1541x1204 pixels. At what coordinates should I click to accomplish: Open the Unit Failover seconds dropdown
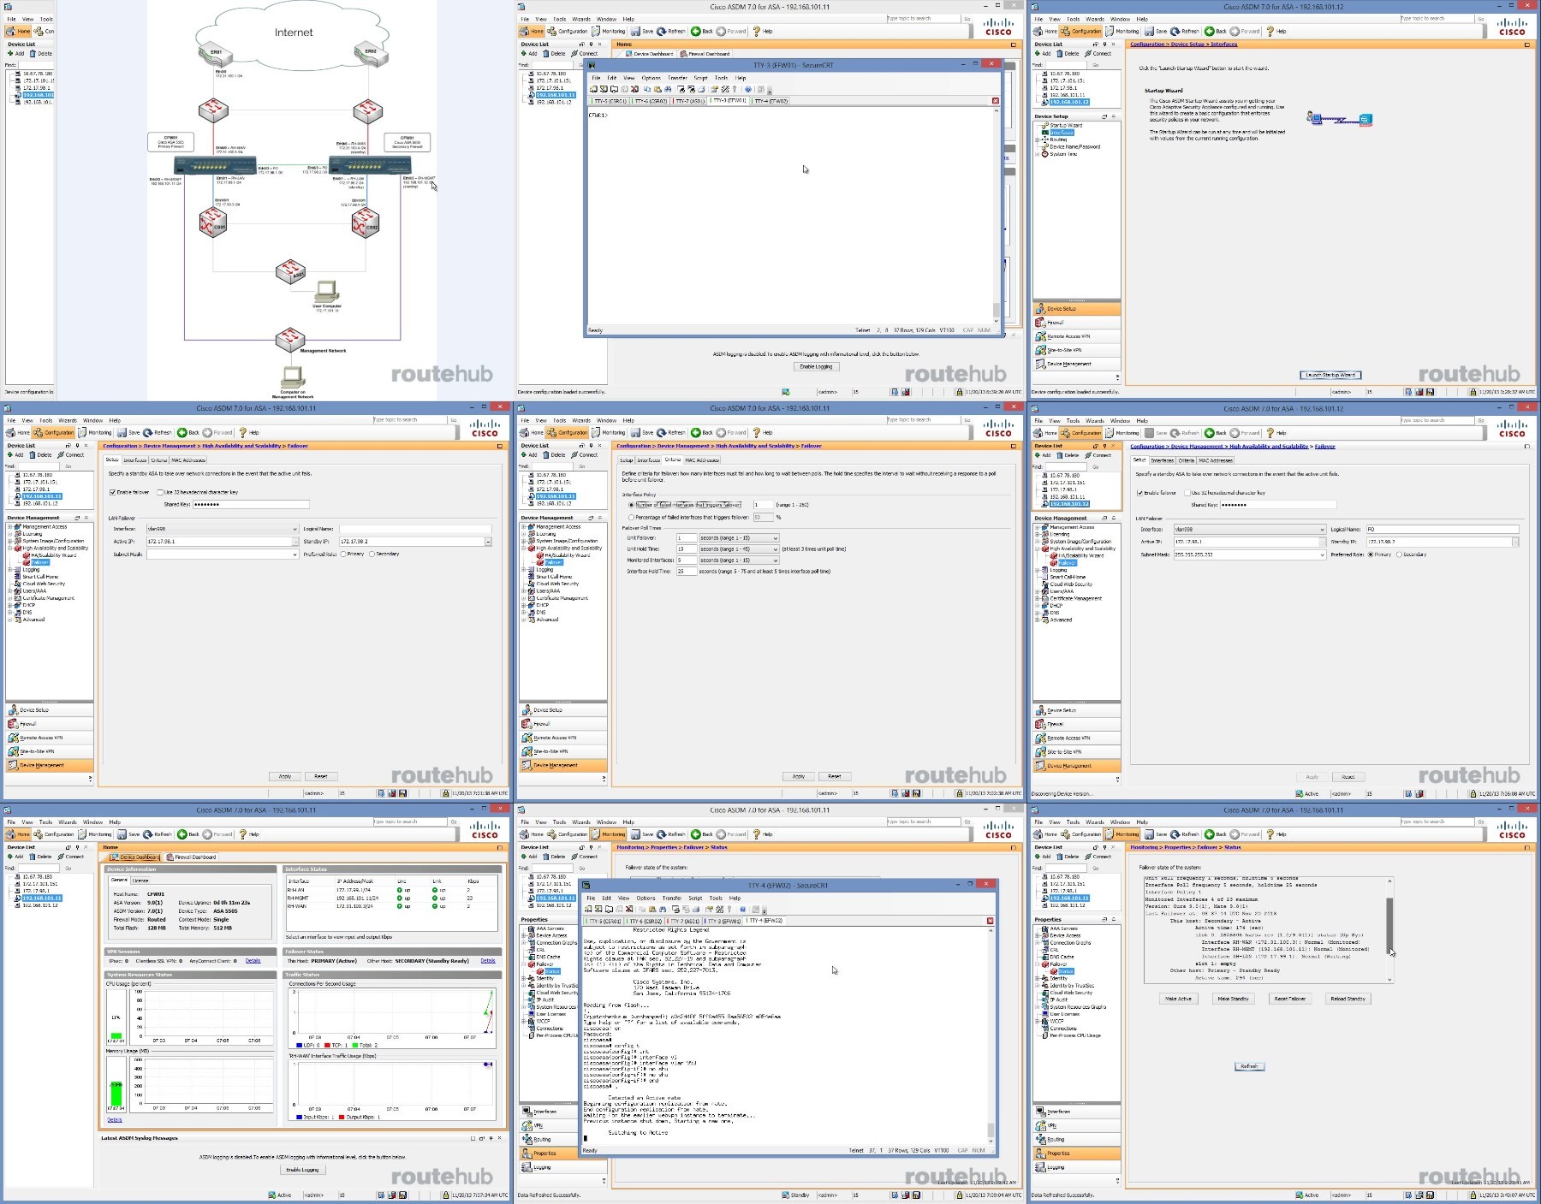739,538
